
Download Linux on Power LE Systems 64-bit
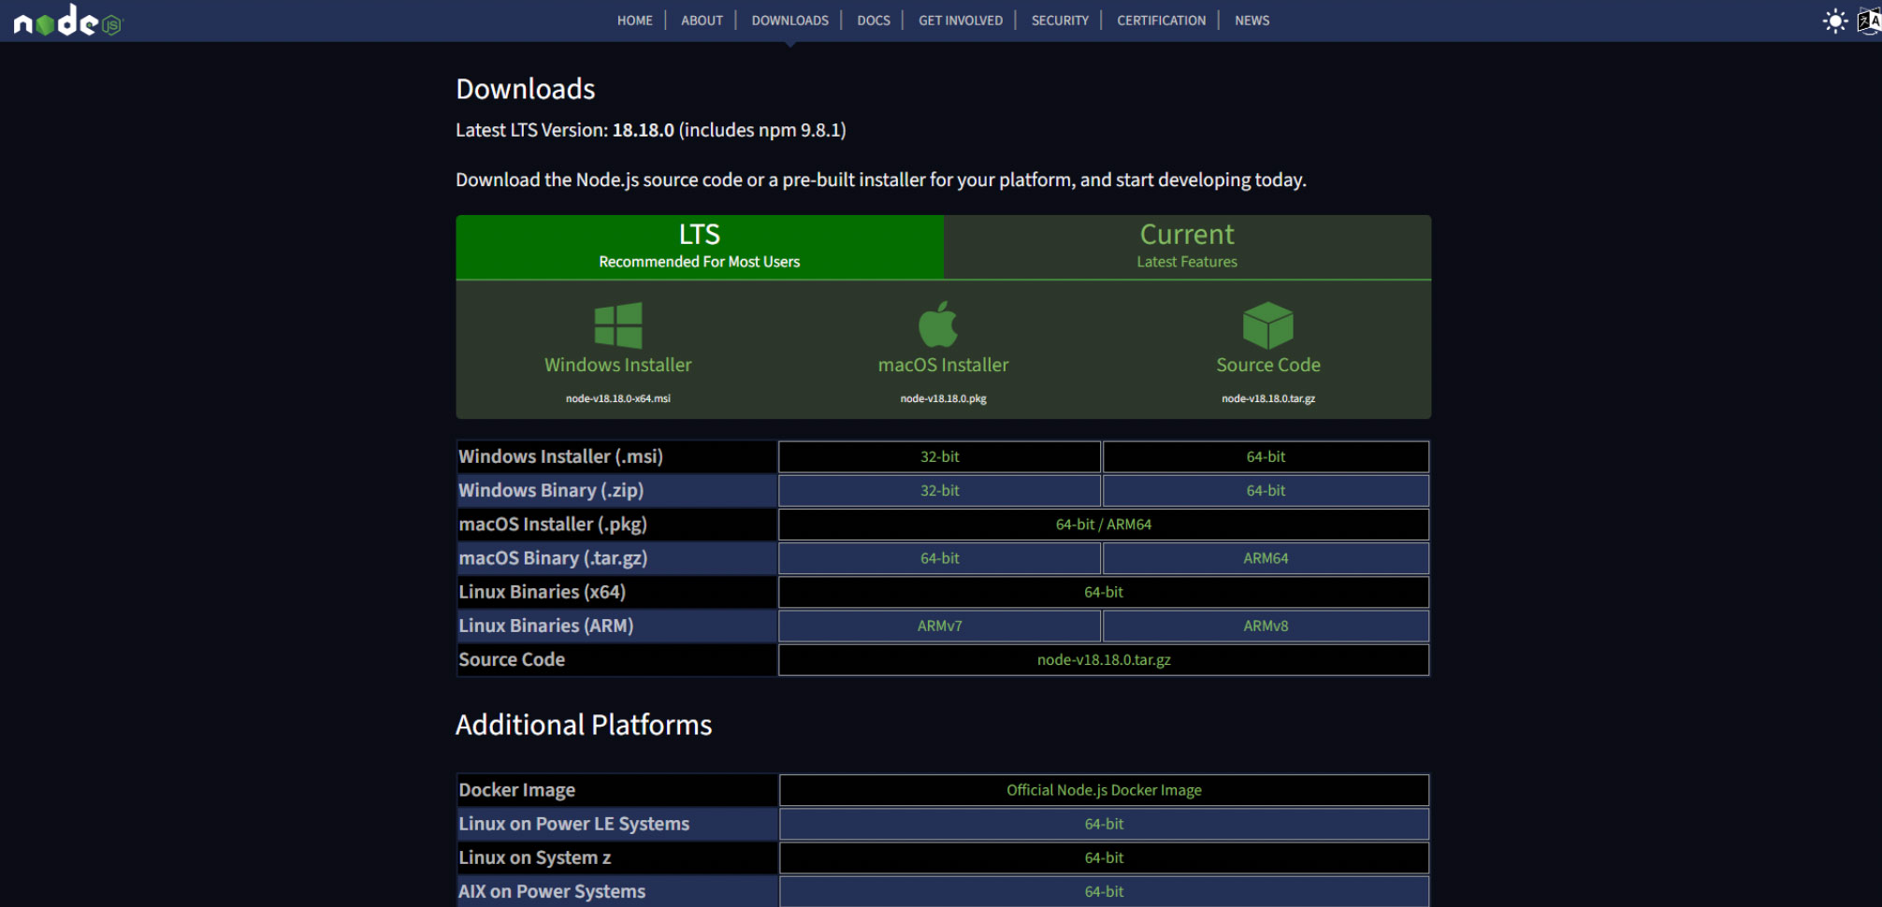click(x=1104, y=824)
